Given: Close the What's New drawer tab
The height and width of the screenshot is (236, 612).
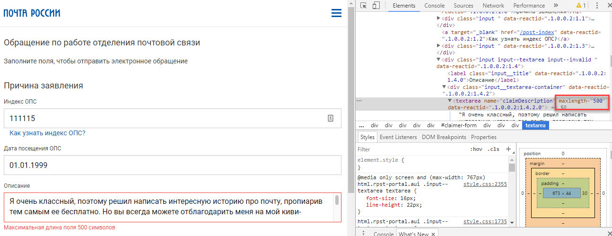Looking at the screenshot, I should point(434,234).
